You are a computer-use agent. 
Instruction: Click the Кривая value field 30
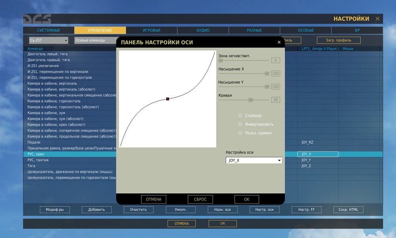[x=276, y=100]
